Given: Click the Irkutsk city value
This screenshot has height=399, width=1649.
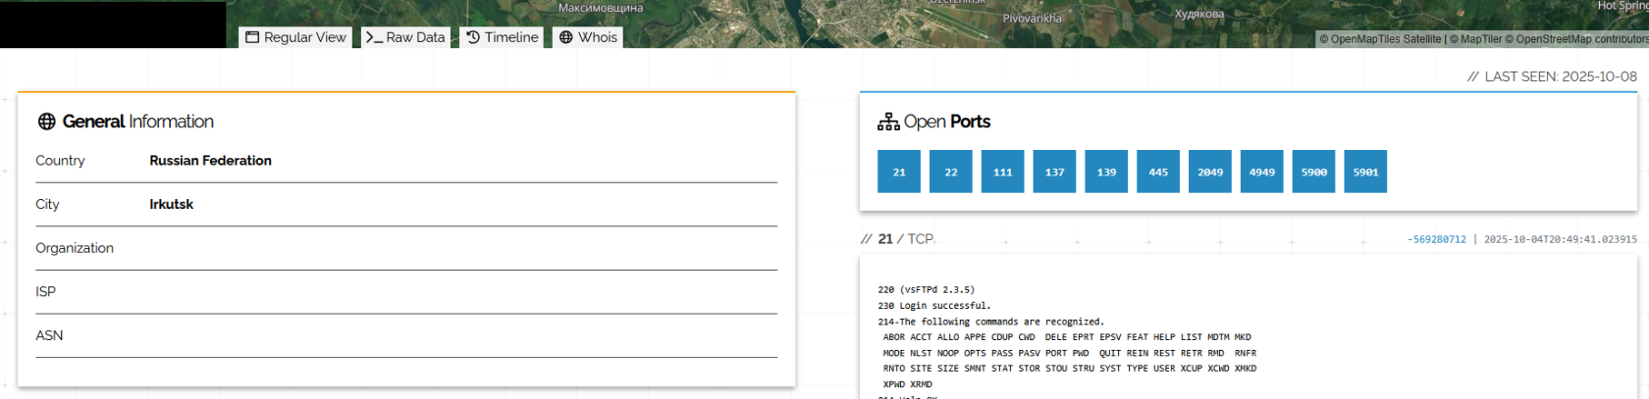Looking at the screenshot, I should click(x=171, y=204).
